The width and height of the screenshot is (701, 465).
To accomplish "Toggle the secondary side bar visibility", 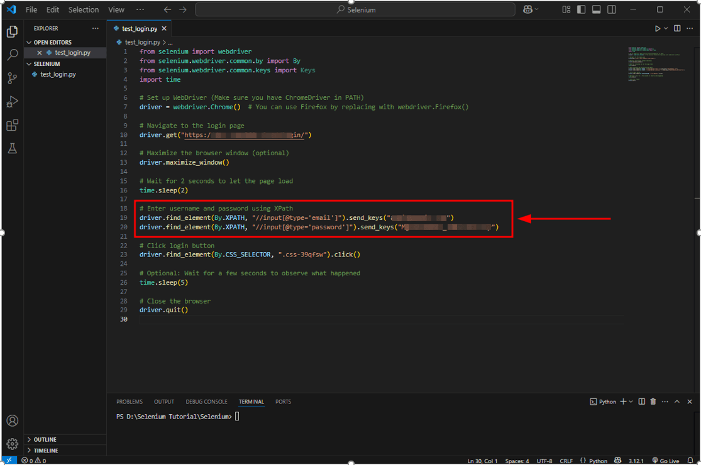I will coord(612,9).
